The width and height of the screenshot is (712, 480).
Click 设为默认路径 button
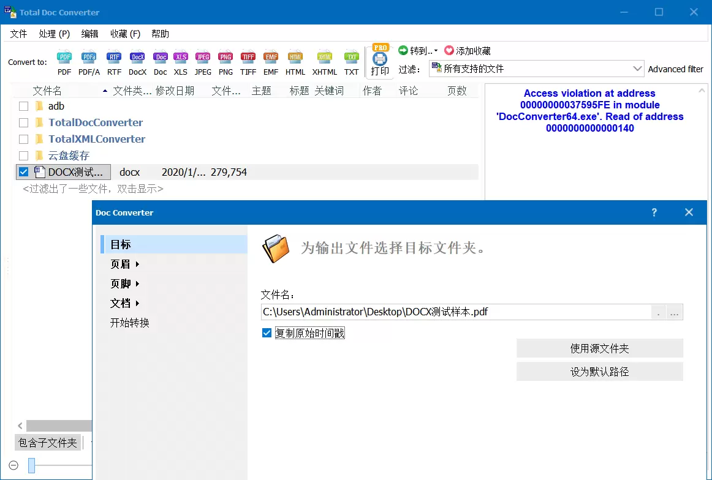(x=599, y=372)
